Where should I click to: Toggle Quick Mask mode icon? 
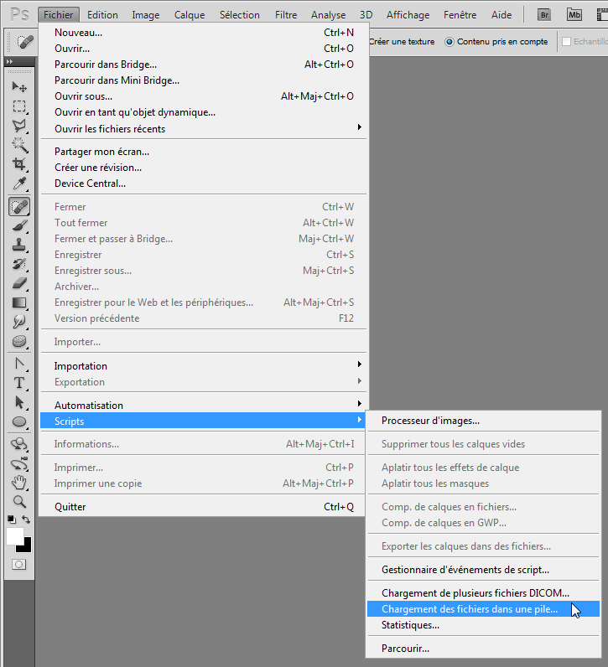point(18,565)
